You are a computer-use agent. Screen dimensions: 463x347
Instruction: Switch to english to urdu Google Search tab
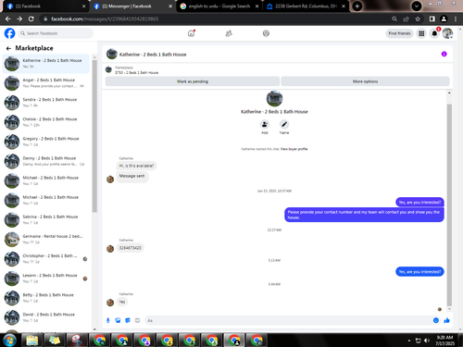coord(219,6)
